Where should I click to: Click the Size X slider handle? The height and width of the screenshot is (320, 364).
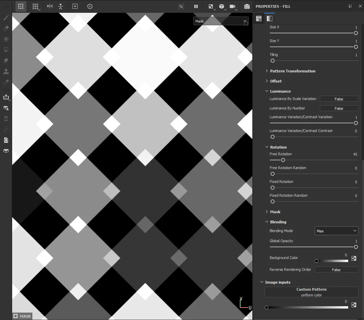click(x=356, y=33)
